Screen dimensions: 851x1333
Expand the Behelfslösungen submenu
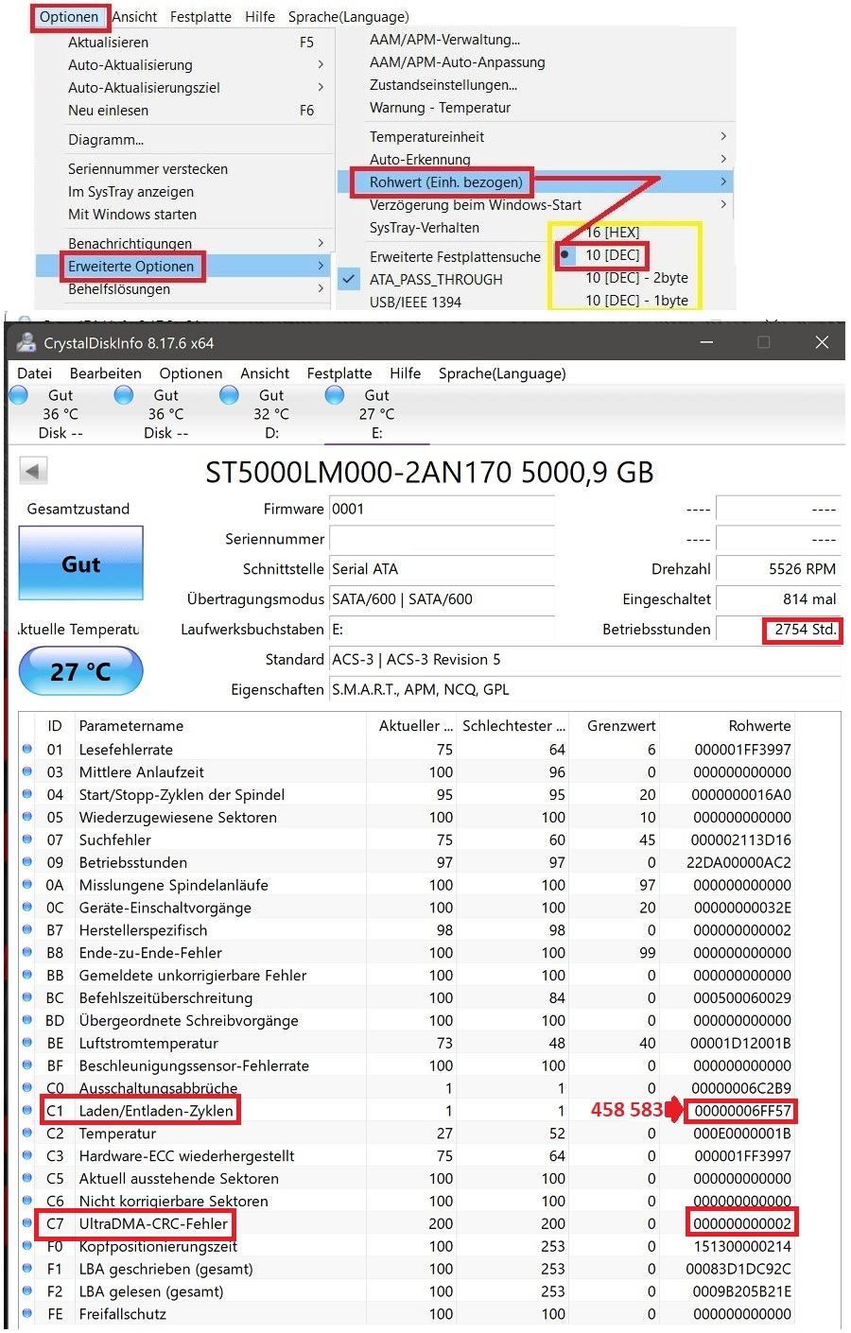coord(321,289)
